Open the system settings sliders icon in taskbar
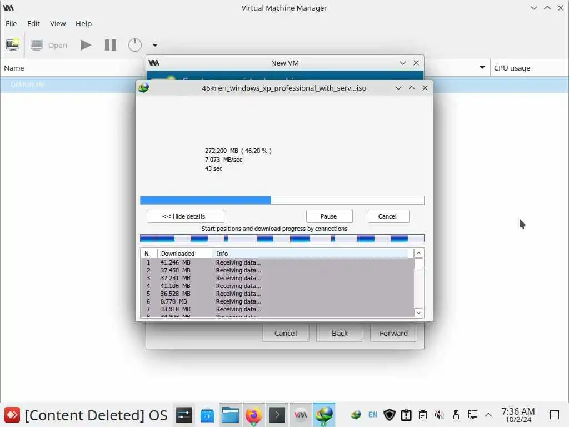The width and height of the screenshot is (569, 427). pos(184,415)
